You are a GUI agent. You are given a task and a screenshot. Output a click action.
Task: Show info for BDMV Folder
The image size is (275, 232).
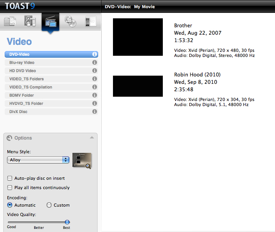(95, 95)
